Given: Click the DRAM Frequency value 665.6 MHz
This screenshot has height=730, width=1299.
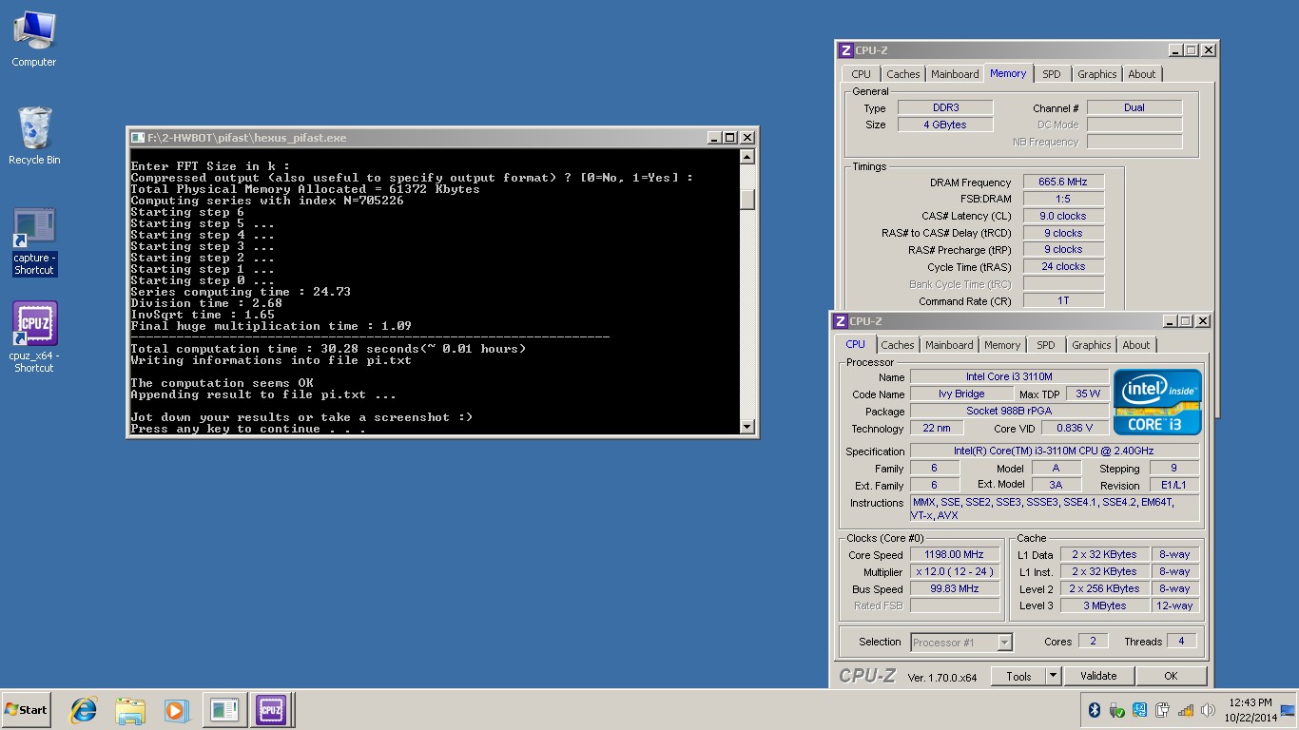Looking at the screenshot, I should point(1063,182).
